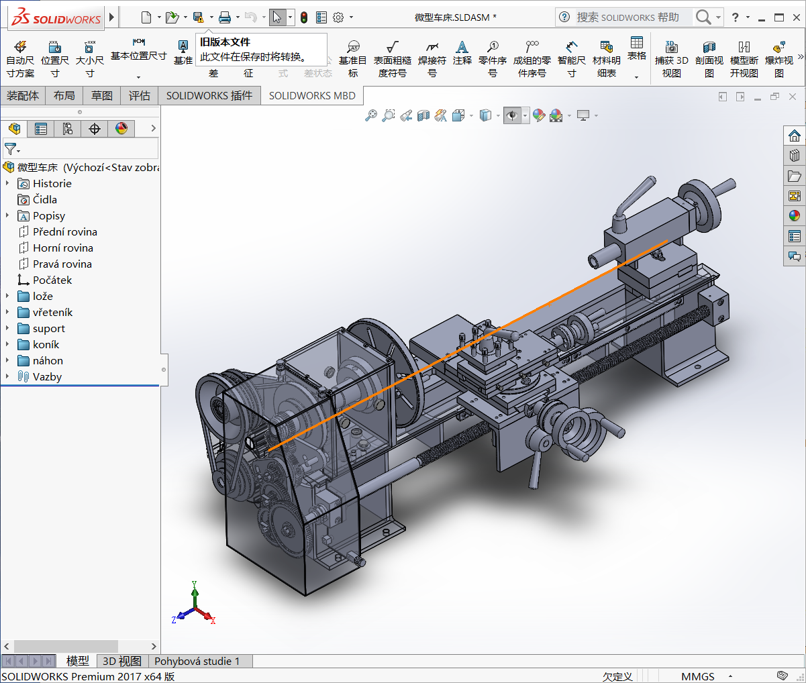Click the SOLIDWORKS help search field
The height and width of the screenshot is (683, 806).
point(628,17)
